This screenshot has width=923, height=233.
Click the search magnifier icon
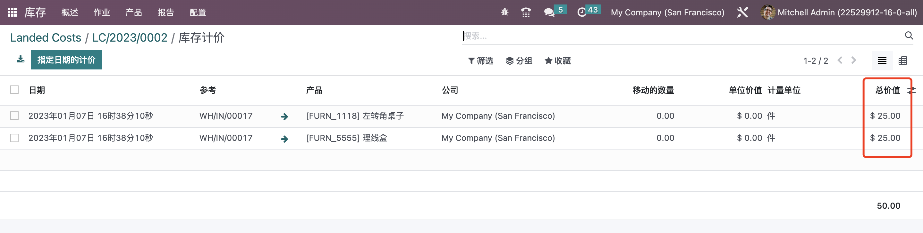click(x=909, y=36)
